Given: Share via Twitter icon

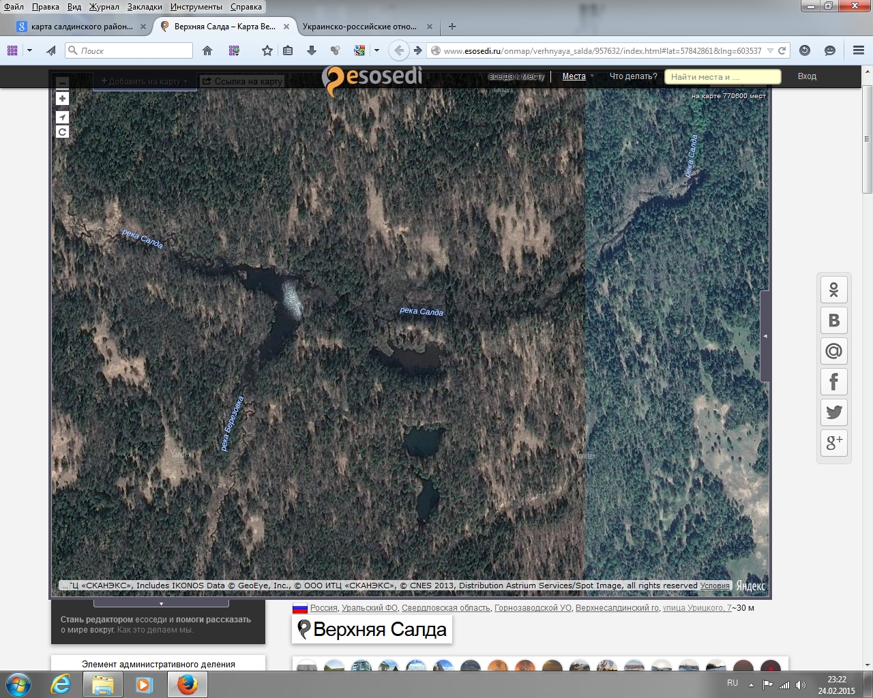Looking at the screenshot, I should [833, 412].
